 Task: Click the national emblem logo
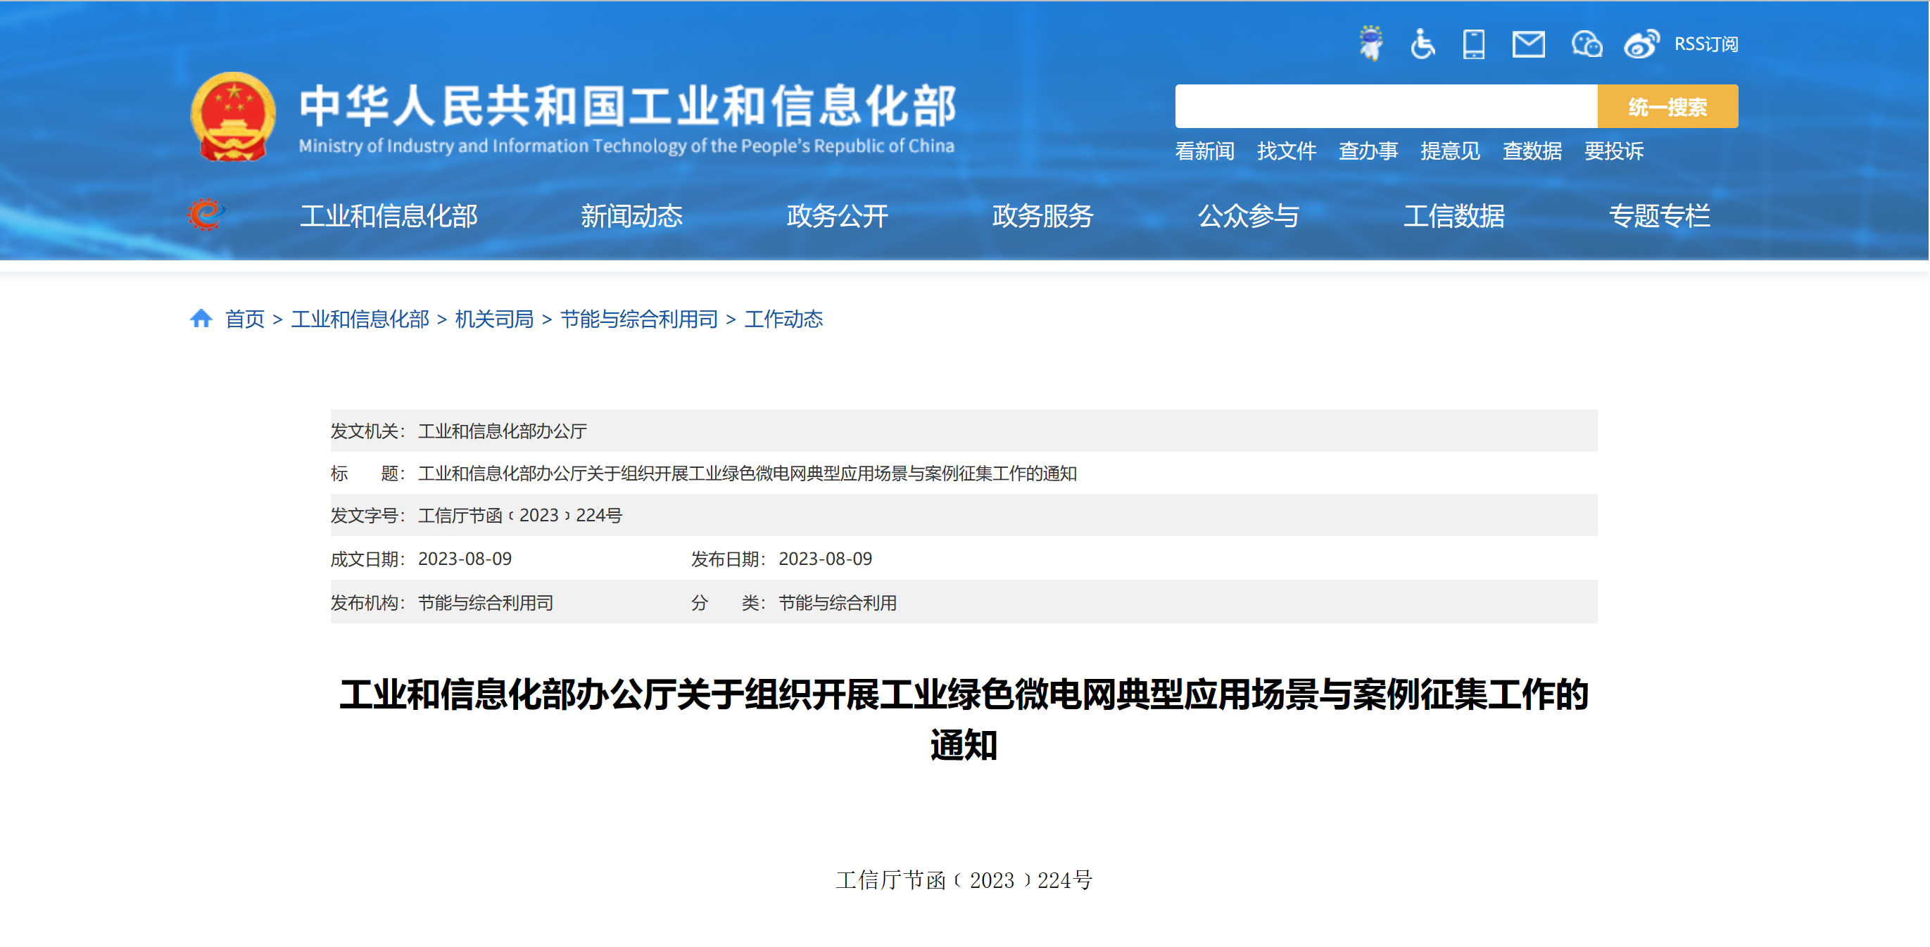click(233, 116)
